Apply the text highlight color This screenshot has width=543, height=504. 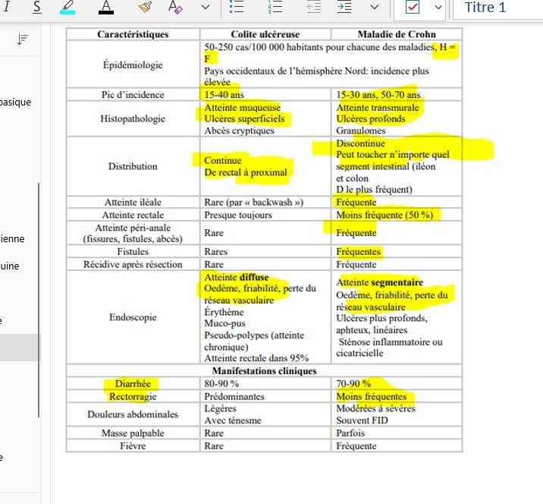point(68,7)
